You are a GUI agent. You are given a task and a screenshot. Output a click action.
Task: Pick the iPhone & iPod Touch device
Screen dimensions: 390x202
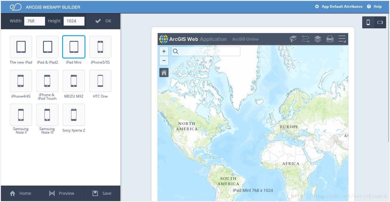(47, 81)
